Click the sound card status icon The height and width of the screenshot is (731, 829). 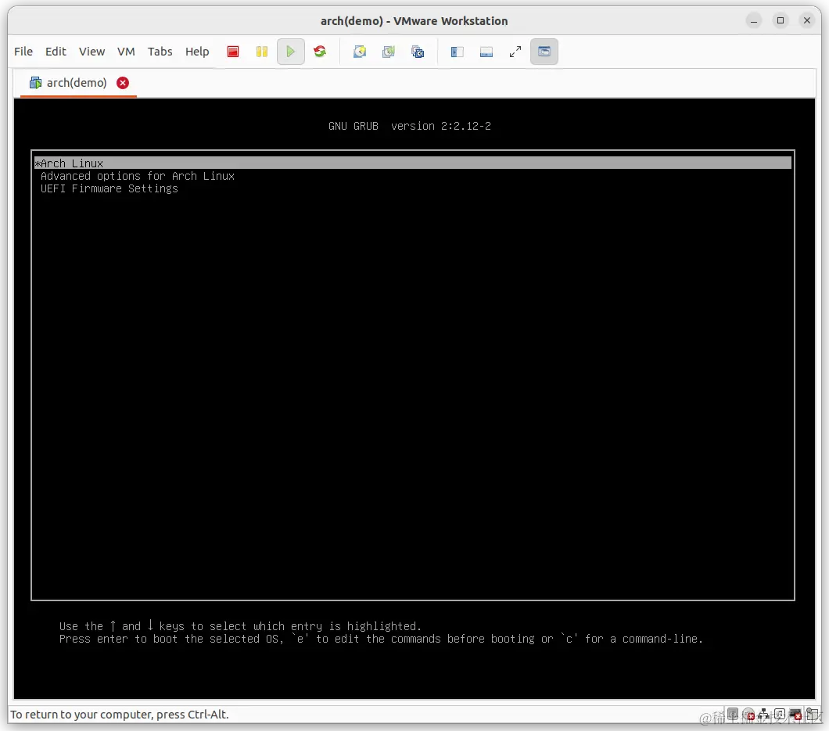780,715
